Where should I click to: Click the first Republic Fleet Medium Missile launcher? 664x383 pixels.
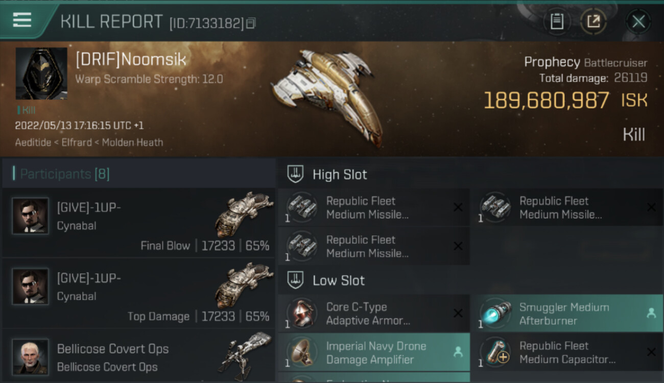coord(374,207)
